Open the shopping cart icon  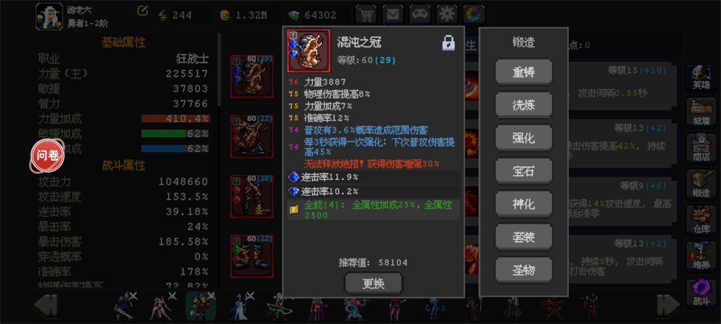click(366, 15)
